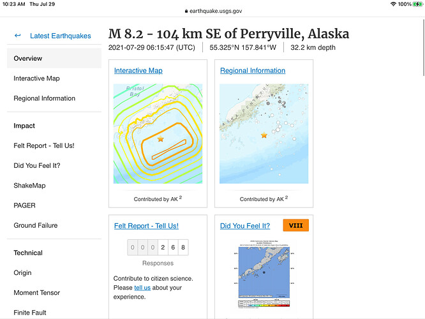Click the epicenter star on Interactive Map
425x319 pixels.
click(x=160, y=139)
